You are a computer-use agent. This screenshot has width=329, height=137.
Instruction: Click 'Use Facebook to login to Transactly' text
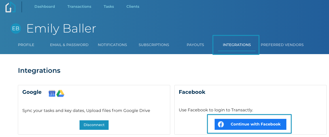tap(216, 110)
